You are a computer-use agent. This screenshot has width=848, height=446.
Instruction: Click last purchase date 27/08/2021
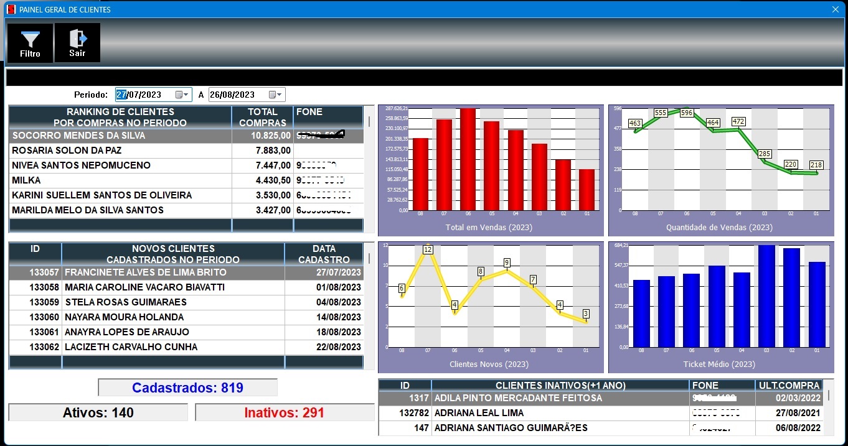799,413
